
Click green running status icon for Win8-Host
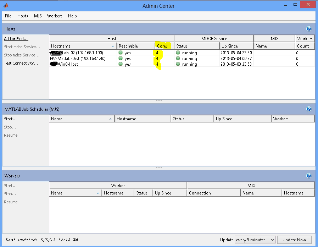[178, 64]
